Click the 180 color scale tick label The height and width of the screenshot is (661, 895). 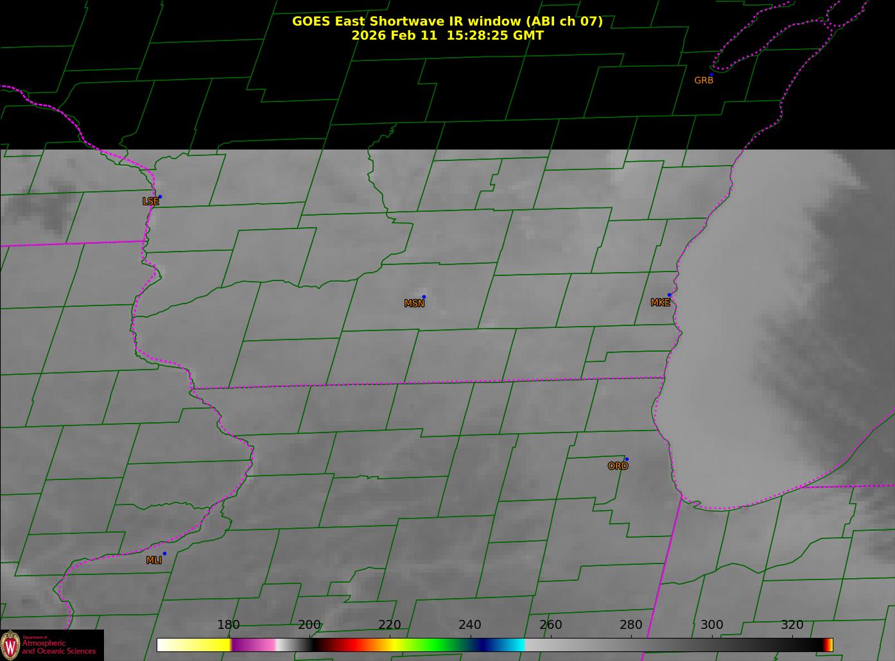[229, 625]
